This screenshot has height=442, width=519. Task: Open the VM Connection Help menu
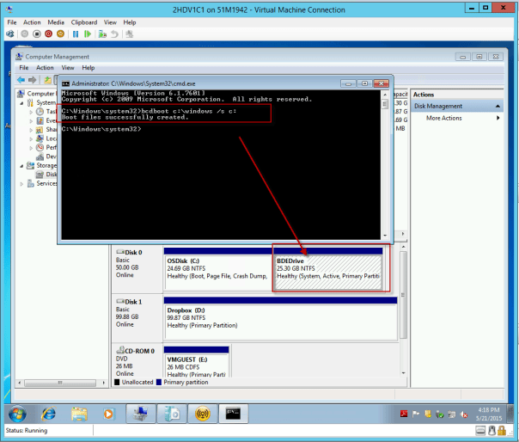point(130,22)
